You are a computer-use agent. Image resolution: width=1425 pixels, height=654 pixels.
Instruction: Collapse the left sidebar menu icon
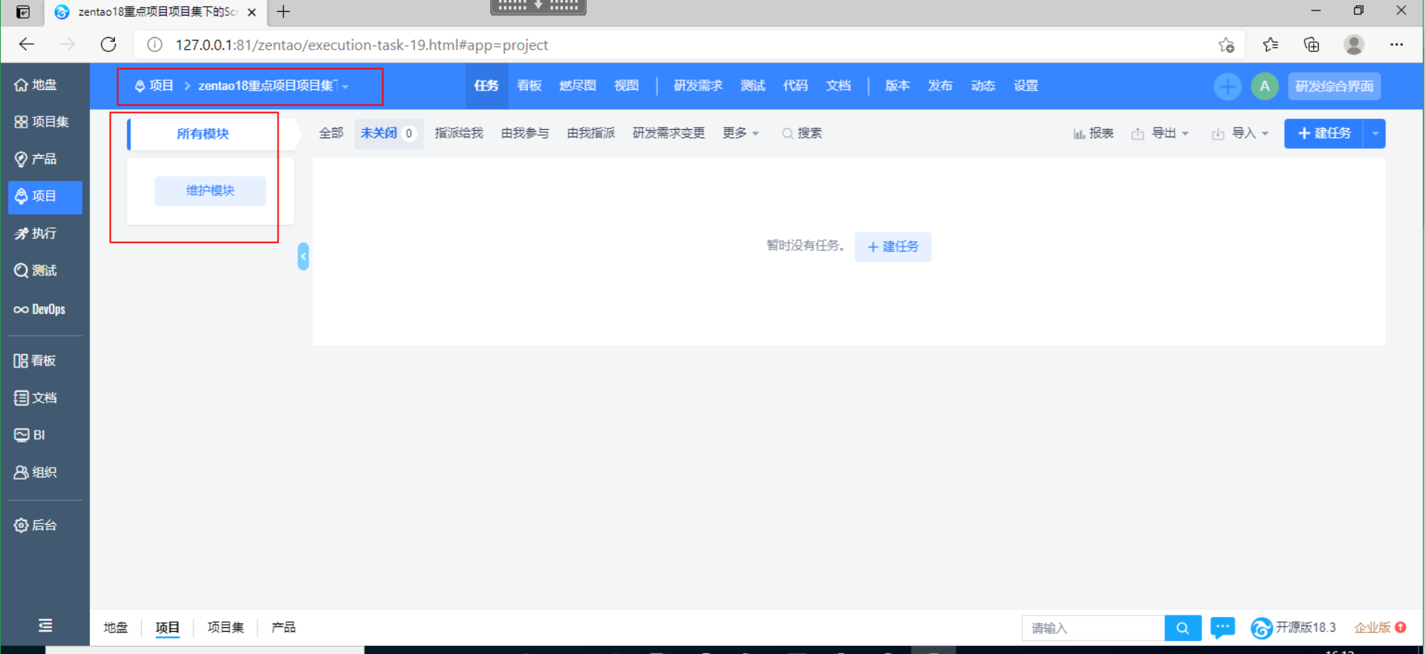(x=45, y=626)
